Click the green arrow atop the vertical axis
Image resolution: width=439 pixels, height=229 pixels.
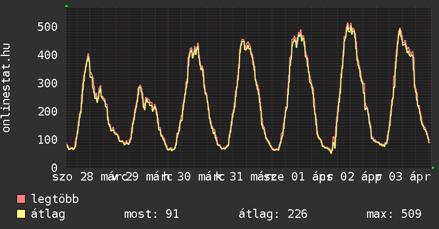(x=67, y=6)
